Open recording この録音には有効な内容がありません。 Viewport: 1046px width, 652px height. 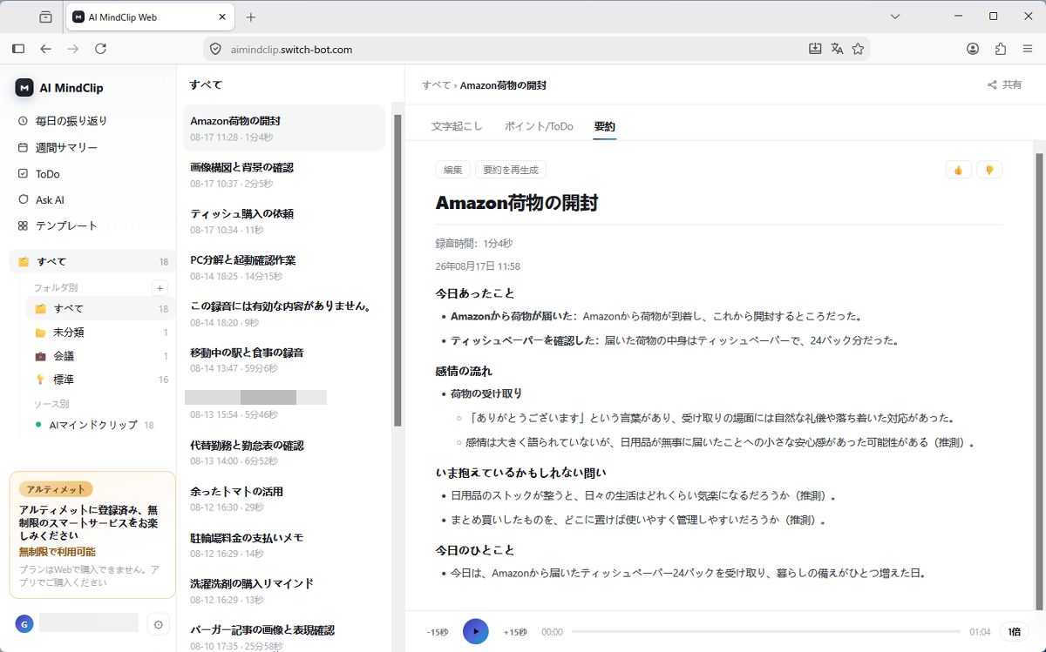tap(284, 313)
